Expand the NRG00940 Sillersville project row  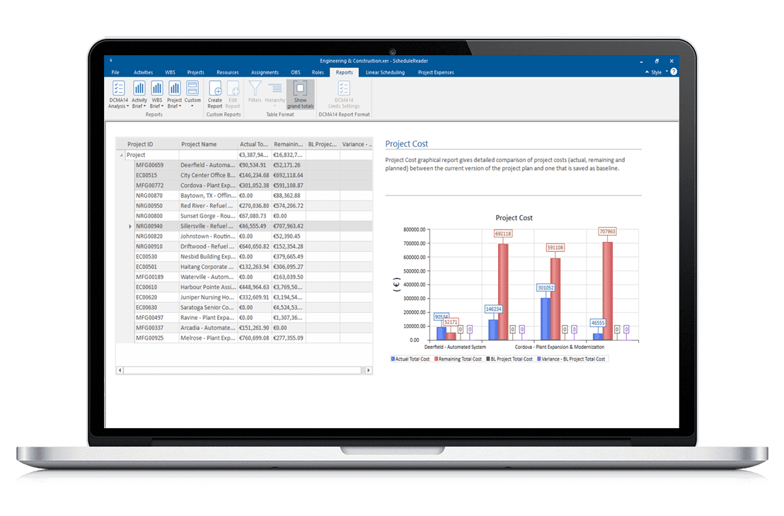coord(129,227)
